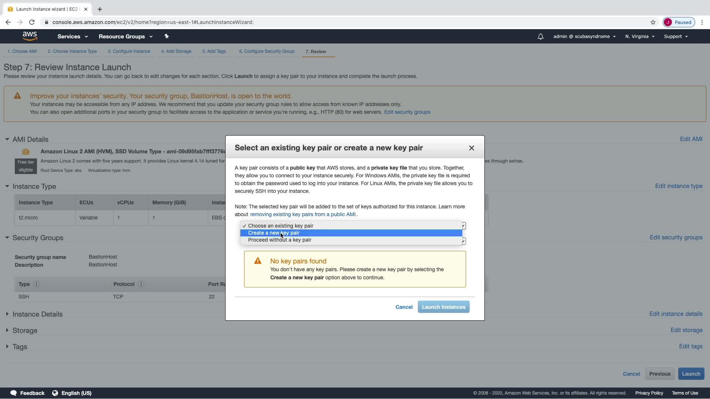
Task: Click the browser reload icon
Action: [x=32, y=22]
